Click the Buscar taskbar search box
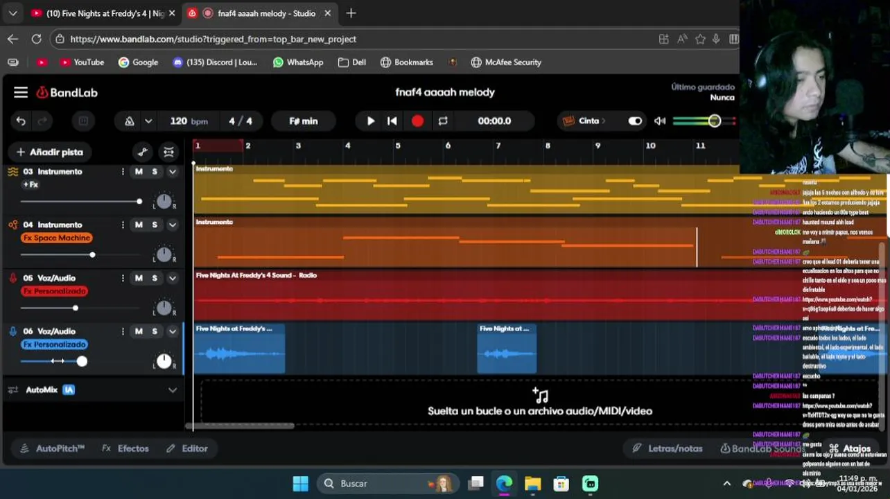The width and height of the screenshot is (890, 499). click(x=387, y=483)
